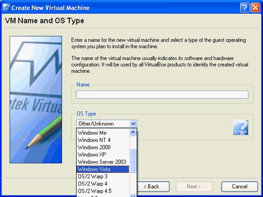Viewport: 263px width, 197px height.
Task: Click the list scrollbar up arrow
Action: pyautogui.click(x=133, y=132)
